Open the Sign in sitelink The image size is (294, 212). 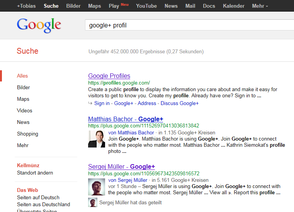102,103
